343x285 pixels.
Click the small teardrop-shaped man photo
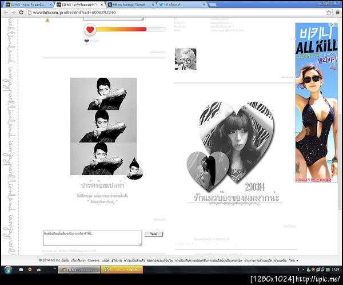(x=134, y=168)
